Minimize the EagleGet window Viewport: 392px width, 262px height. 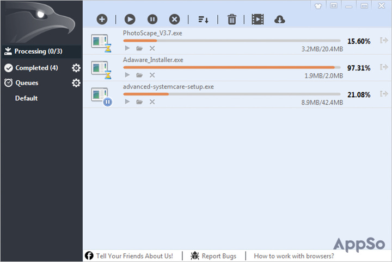tap(349, 6)
